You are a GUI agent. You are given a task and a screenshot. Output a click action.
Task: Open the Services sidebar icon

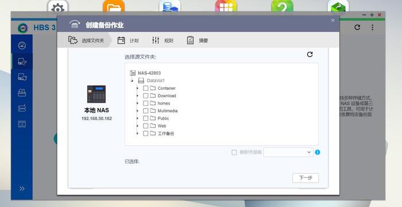tap(22, 93)
